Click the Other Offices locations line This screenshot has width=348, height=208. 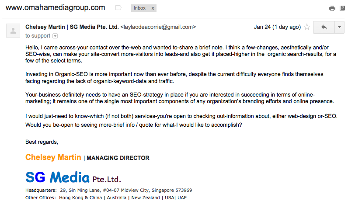pyautogui.click(x=106, y=198)
